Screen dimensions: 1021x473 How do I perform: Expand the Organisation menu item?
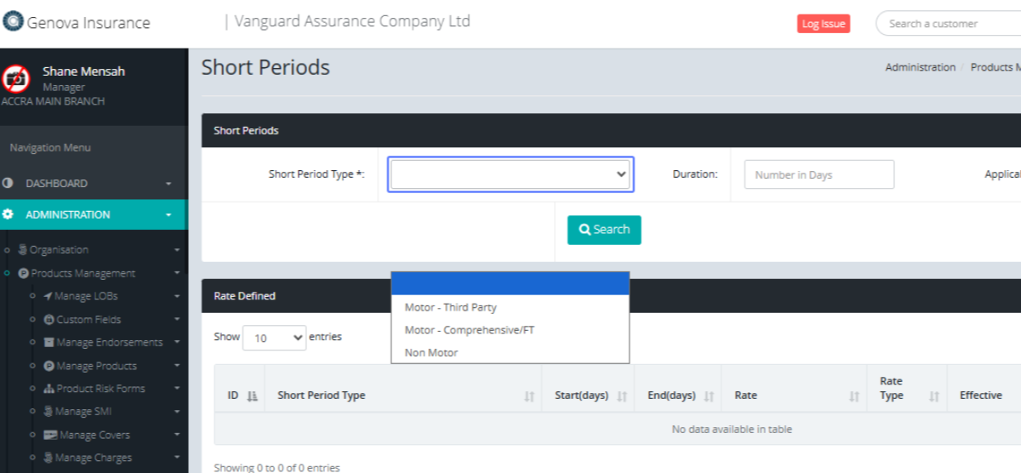point(59,250)
